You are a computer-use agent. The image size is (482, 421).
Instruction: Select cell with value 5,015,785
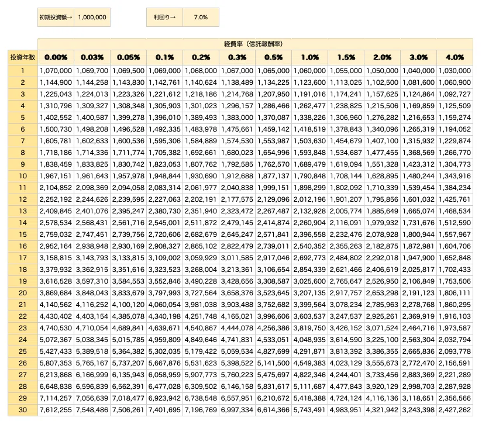[128, 340]
